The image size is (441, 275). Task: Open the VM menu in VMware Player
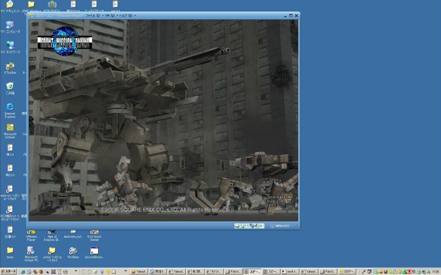point(109,15)
